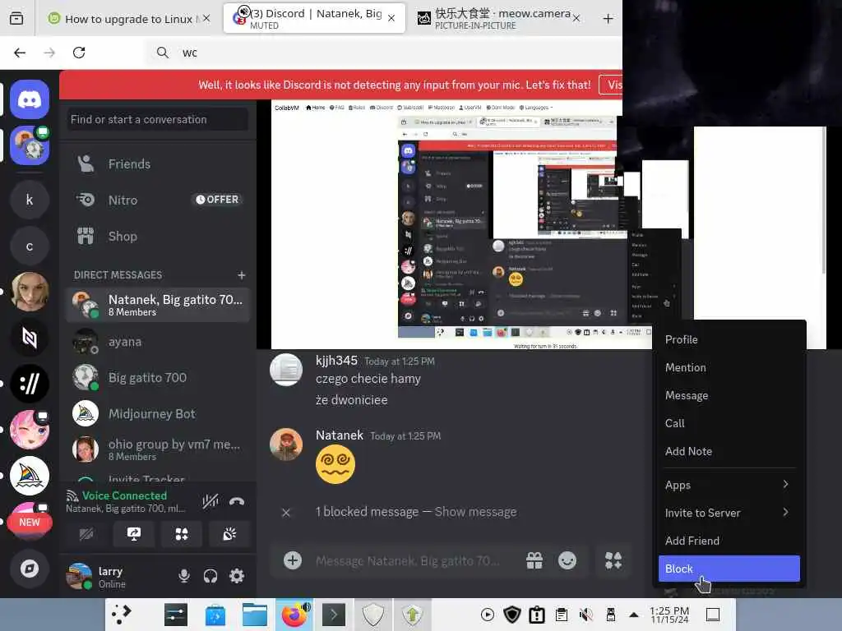Dismiss blocked message with X icon

286,513
